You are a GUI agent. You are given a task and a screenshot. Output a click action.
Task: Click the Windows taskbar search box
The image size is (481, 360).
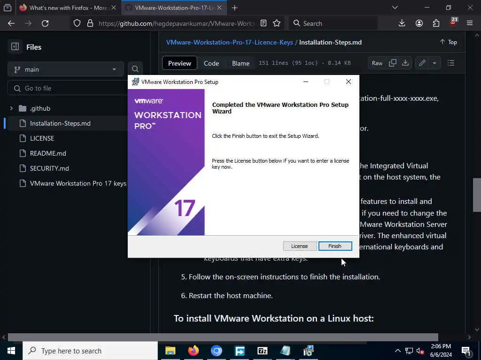pos(90,351)
